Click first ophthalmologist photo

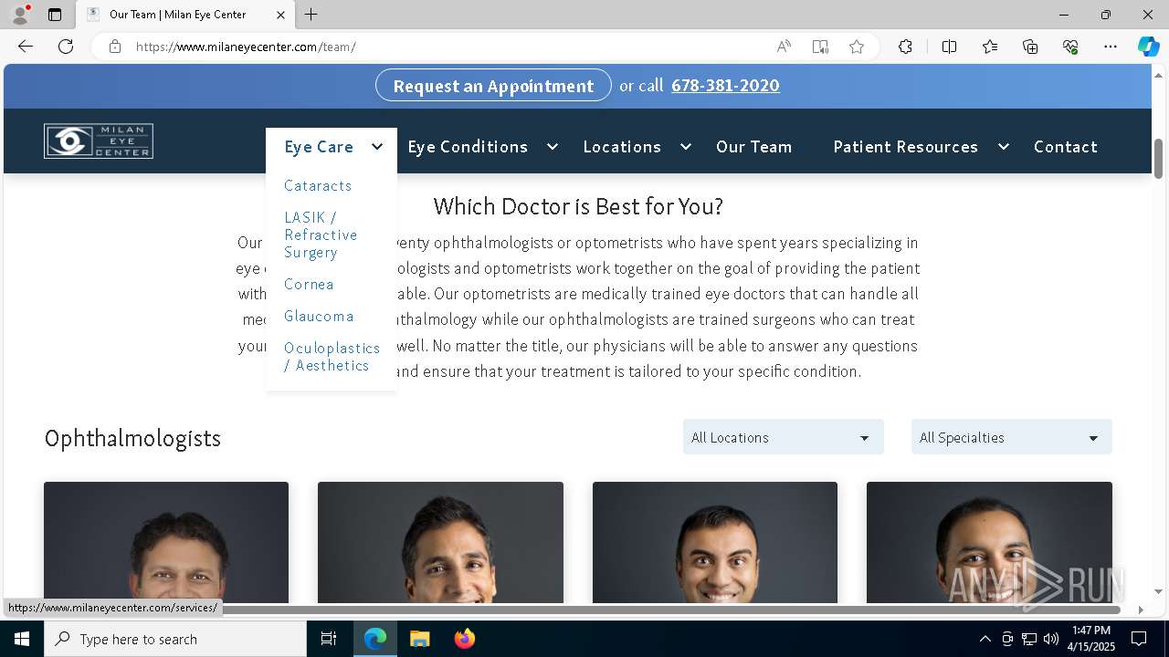166,542
